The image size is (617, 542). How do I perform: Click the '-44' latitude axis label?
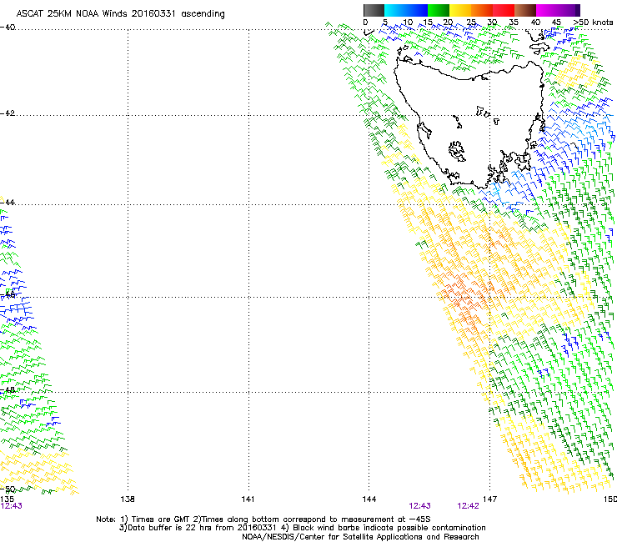[8, 203]
